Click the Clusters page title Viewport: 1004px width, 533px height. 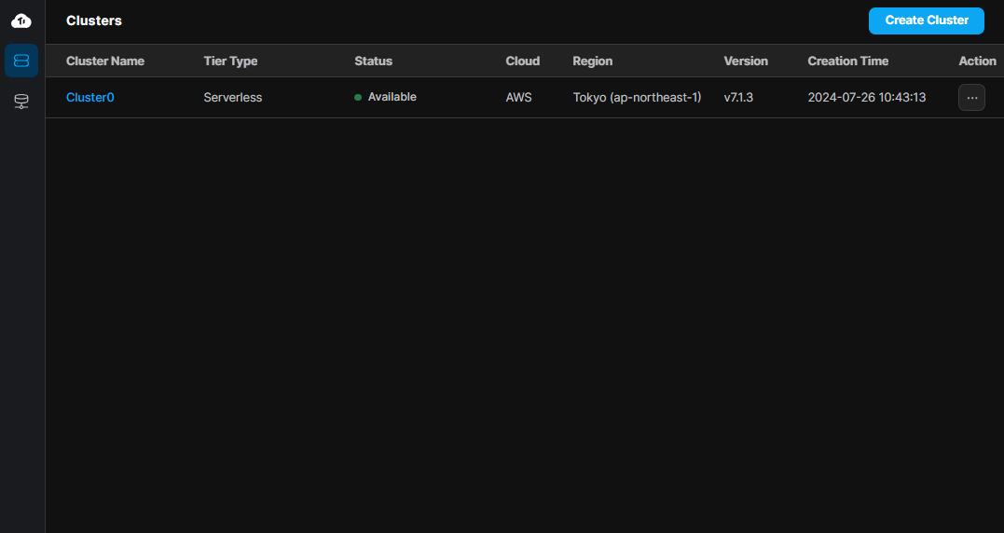(93, 20)
